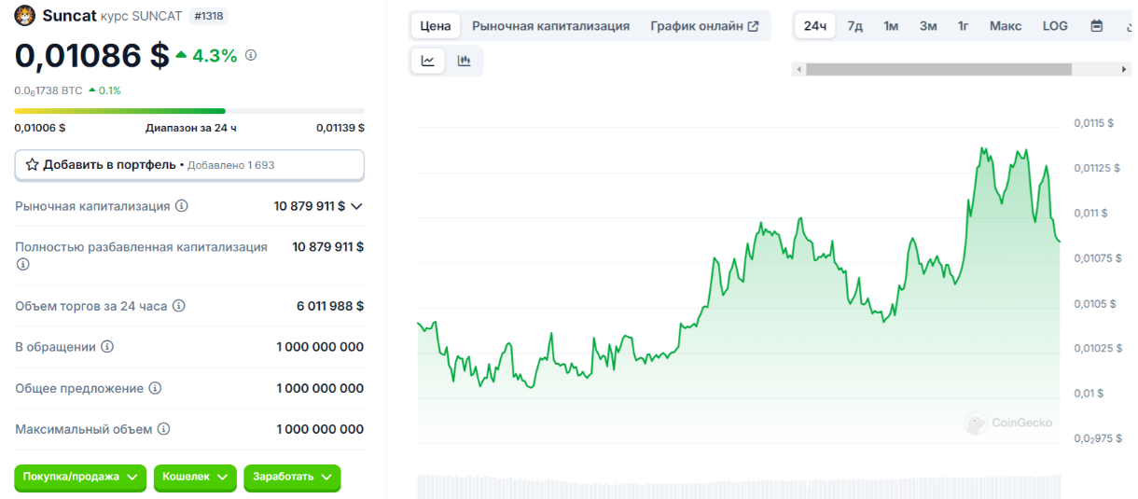1138x499 pixels.
Task: Select the 1г time range
Action: point(963,25)
